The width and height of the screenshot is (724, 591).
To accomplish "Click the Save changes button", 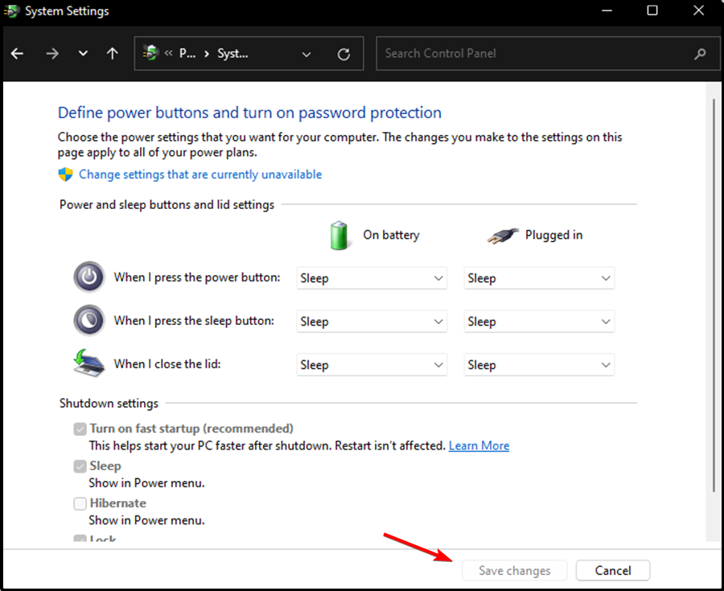I will click(514, 570).
